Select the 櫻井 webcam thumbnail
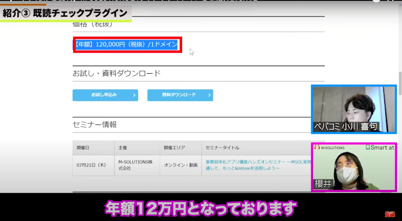 (354, 167)
